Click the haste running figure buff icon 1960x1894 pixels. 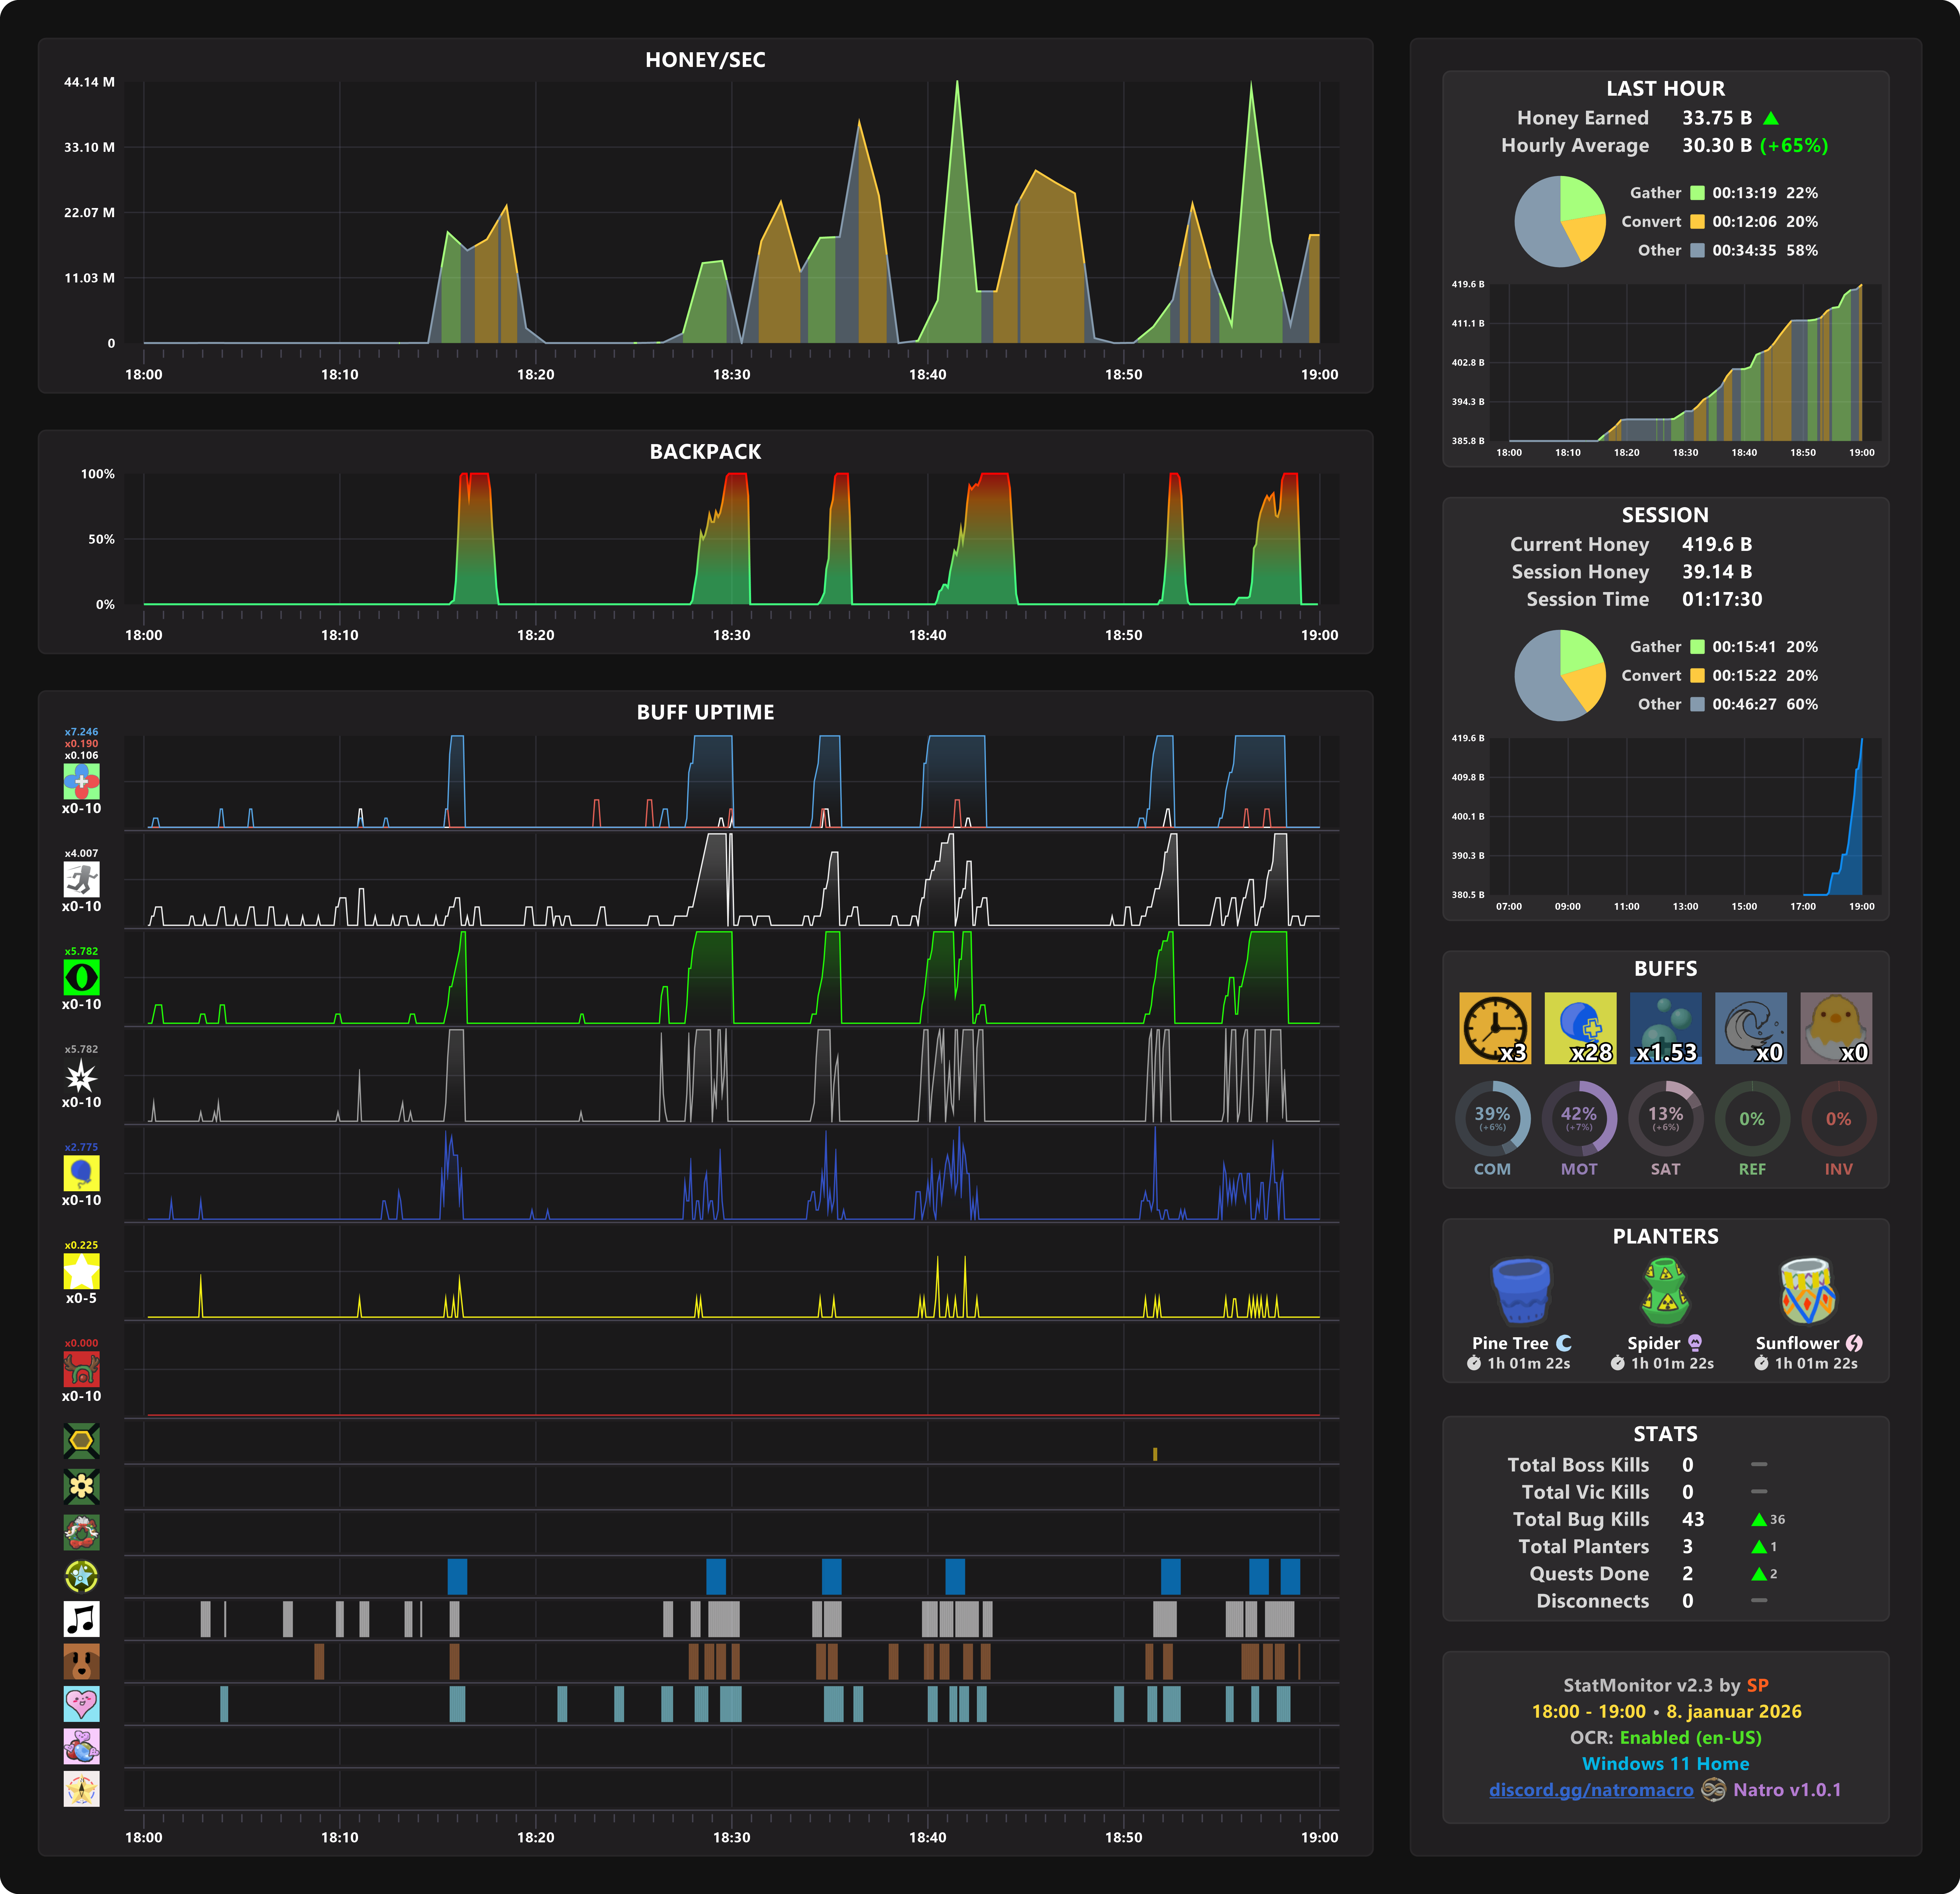[81, 878]
